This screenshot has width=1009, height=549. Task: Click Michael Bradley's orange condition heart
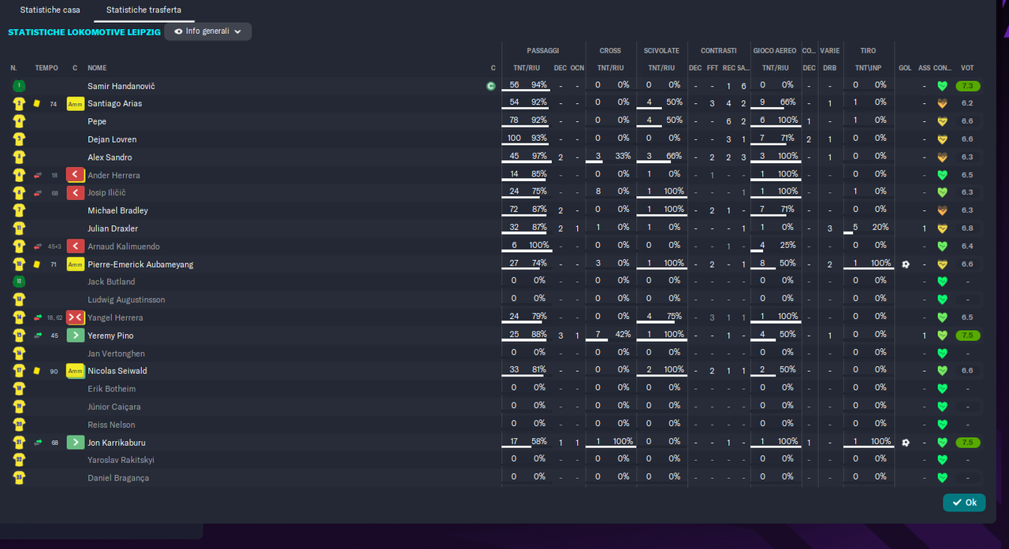point(942,210)
